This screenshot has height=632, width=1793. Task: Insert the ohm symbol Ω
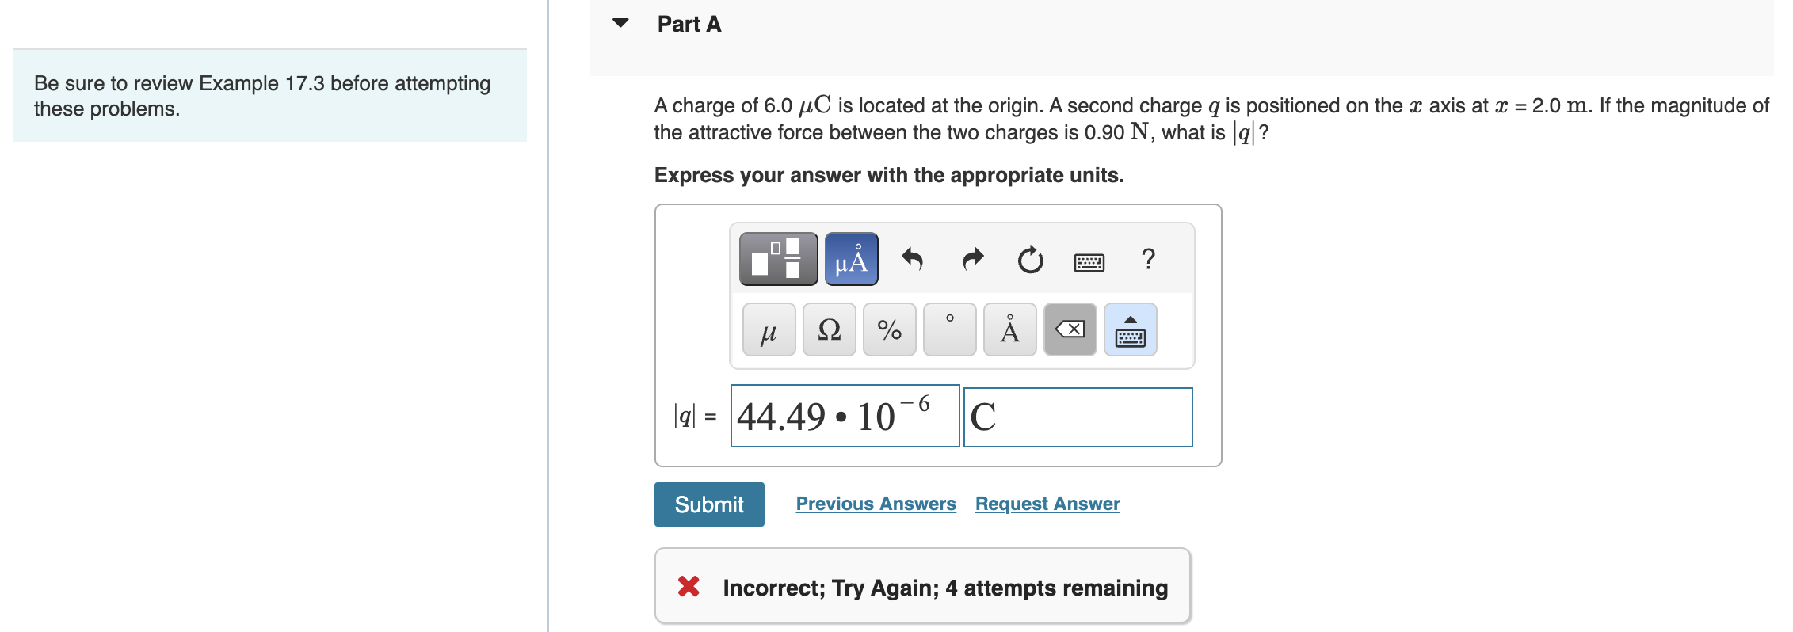pos(828,329)
